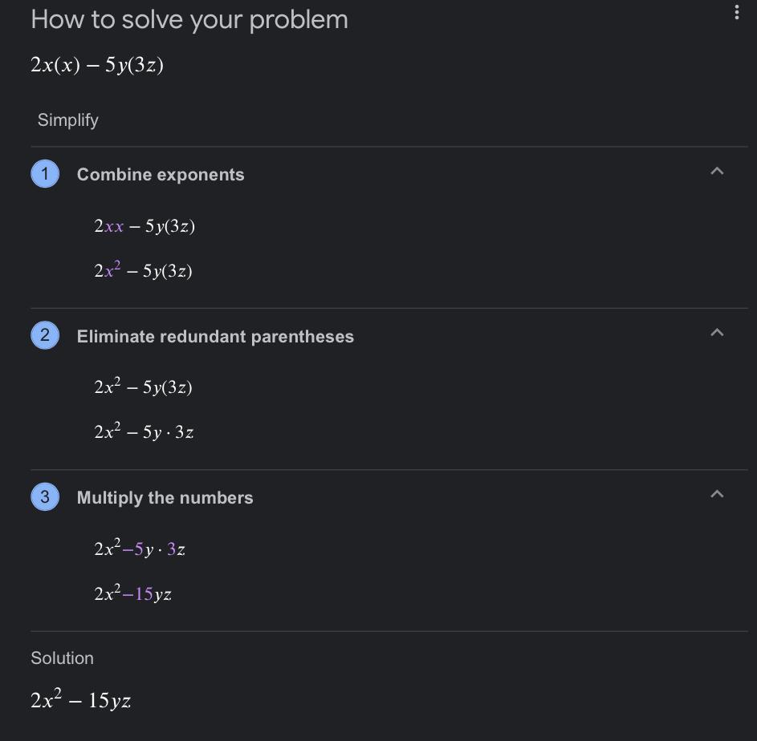
Task: Click the Eliminate redundant parentheses heading
Action: tap(215, 336)
